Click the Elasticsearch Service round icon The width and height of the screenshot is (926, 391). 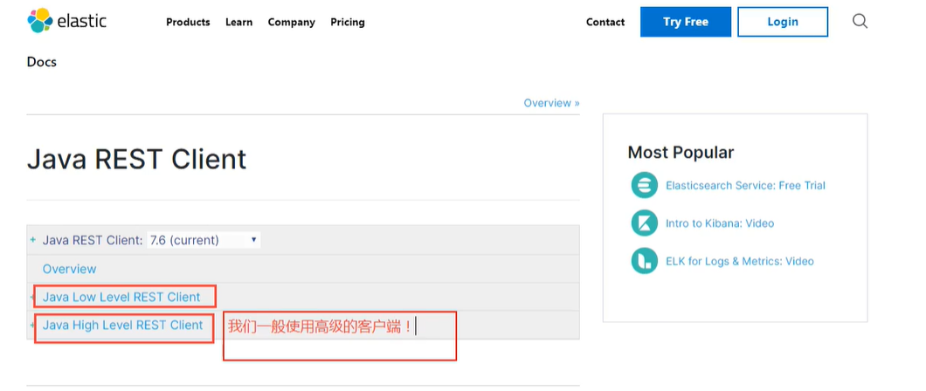pos(645,185)
